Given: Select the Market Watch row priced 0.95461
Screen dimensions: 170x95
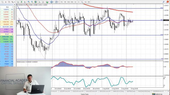Looking at the screenshot, I should (x=7, y=15).
